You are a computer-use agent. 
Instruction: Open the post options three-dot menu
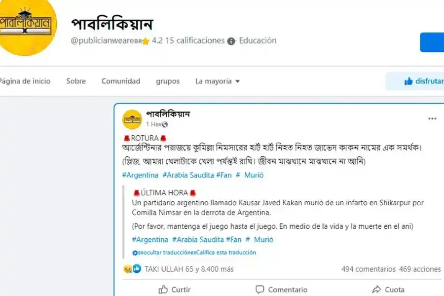tap(433, 118)
